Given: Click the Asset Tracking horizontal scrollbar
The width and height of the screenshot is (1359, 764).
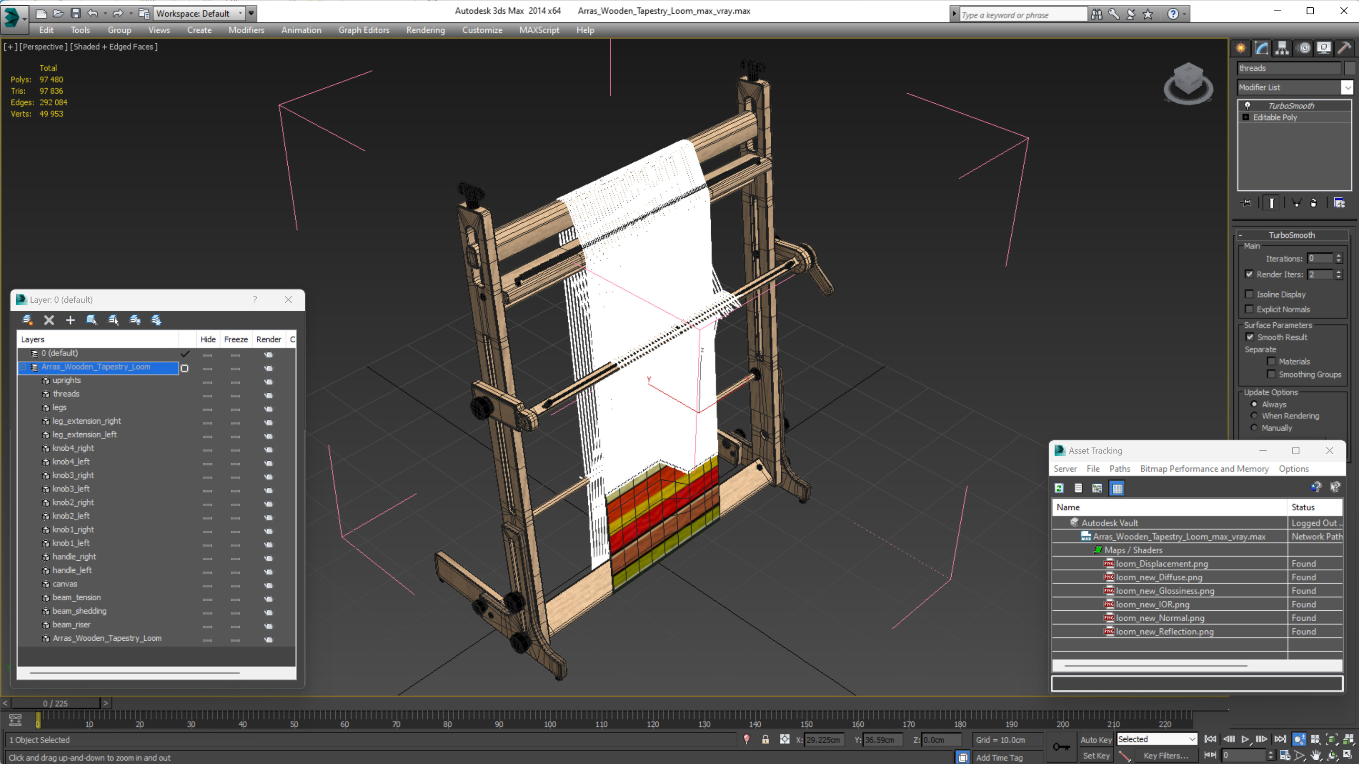Looking at the screenshot, I should coord(1155,666).
